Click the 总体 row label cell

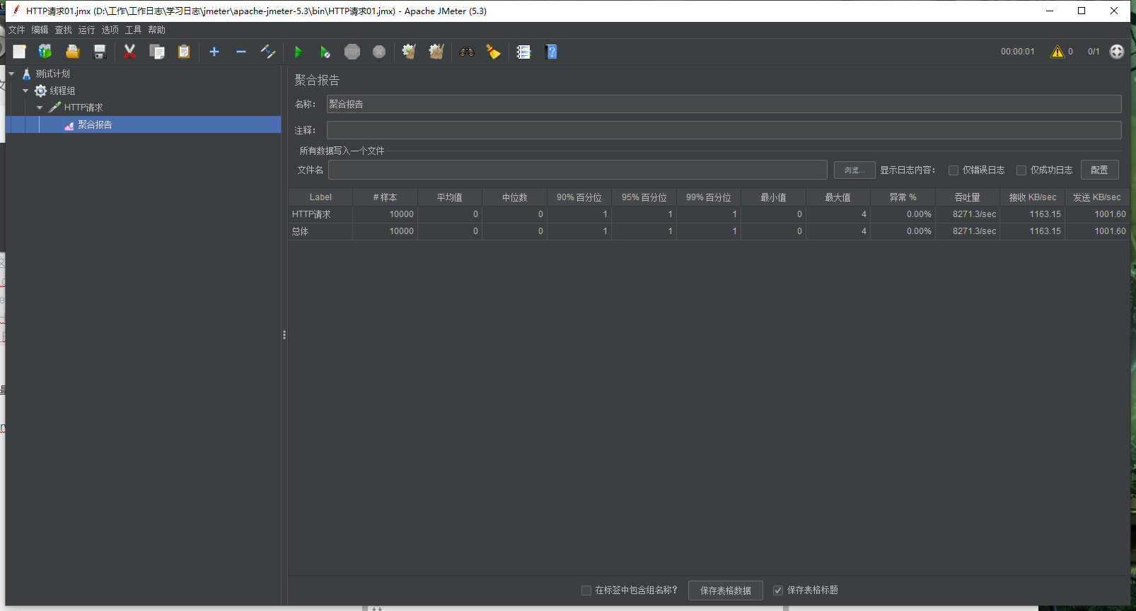(x=320, y=231)
